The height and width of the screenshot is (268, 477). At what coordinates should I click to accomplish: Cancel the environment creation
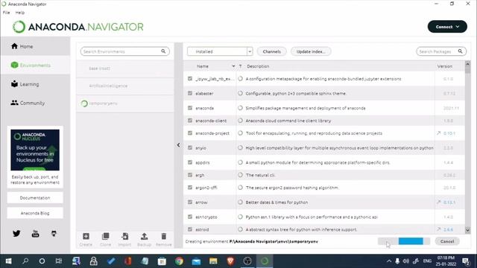[x=447, y=241]
